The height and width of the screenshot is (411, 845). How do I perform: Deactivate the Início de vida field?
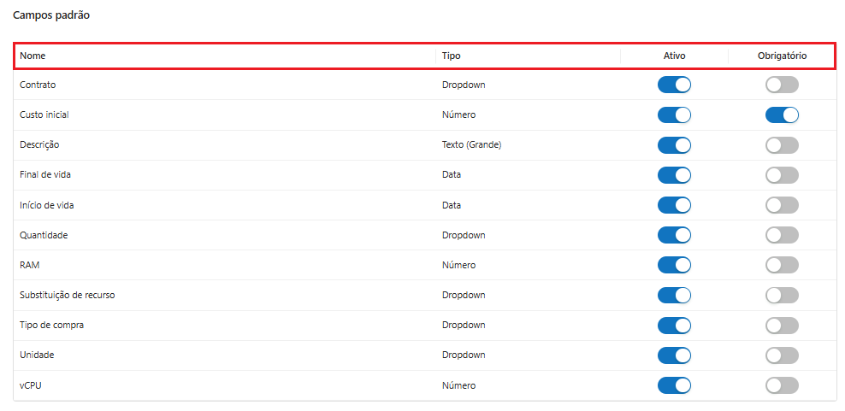[x=674, y=205]
